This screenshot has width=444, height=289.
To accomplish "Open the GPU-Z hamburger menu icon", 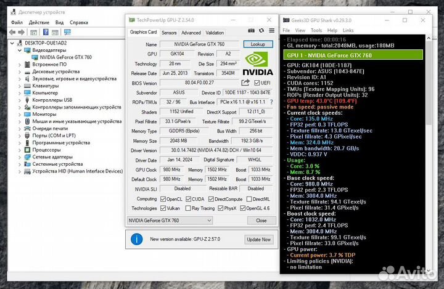I will point(271,30).
